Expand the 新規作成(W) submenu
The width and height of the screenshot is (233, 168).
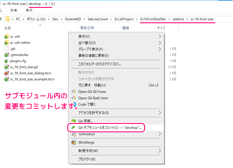click(160, 151)
